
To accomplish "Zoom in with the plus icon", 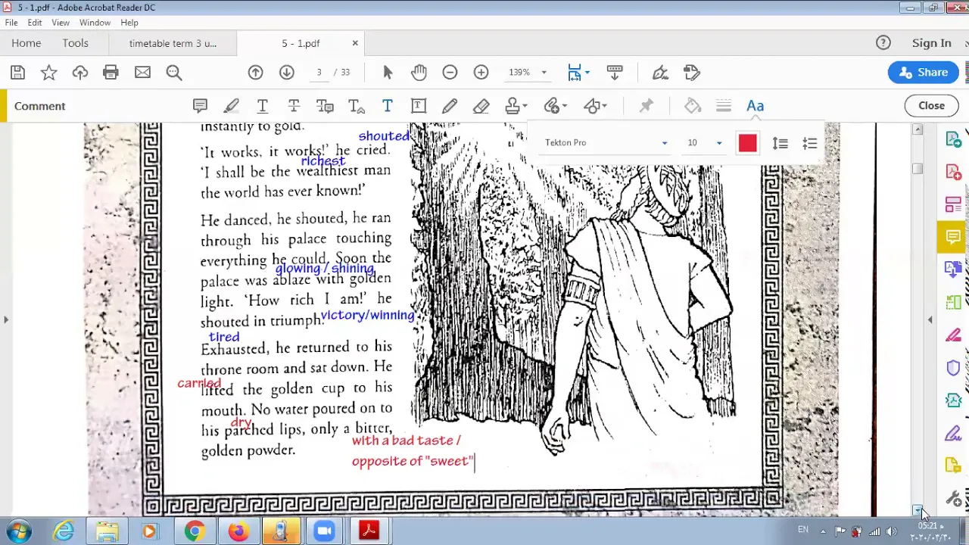I will click(481, 73).
